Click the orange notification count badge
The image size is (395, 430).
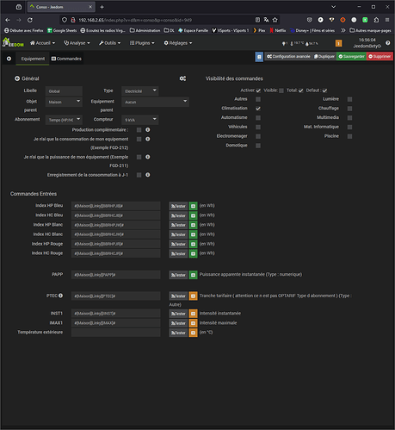tap(338, 43)
